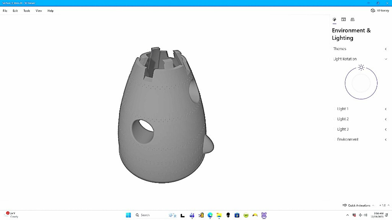Screen dimensions: 392x220
Task: Click the Quick Animations button label
Action: 359,205
